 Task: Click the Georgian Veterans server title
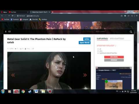point(106,70)
